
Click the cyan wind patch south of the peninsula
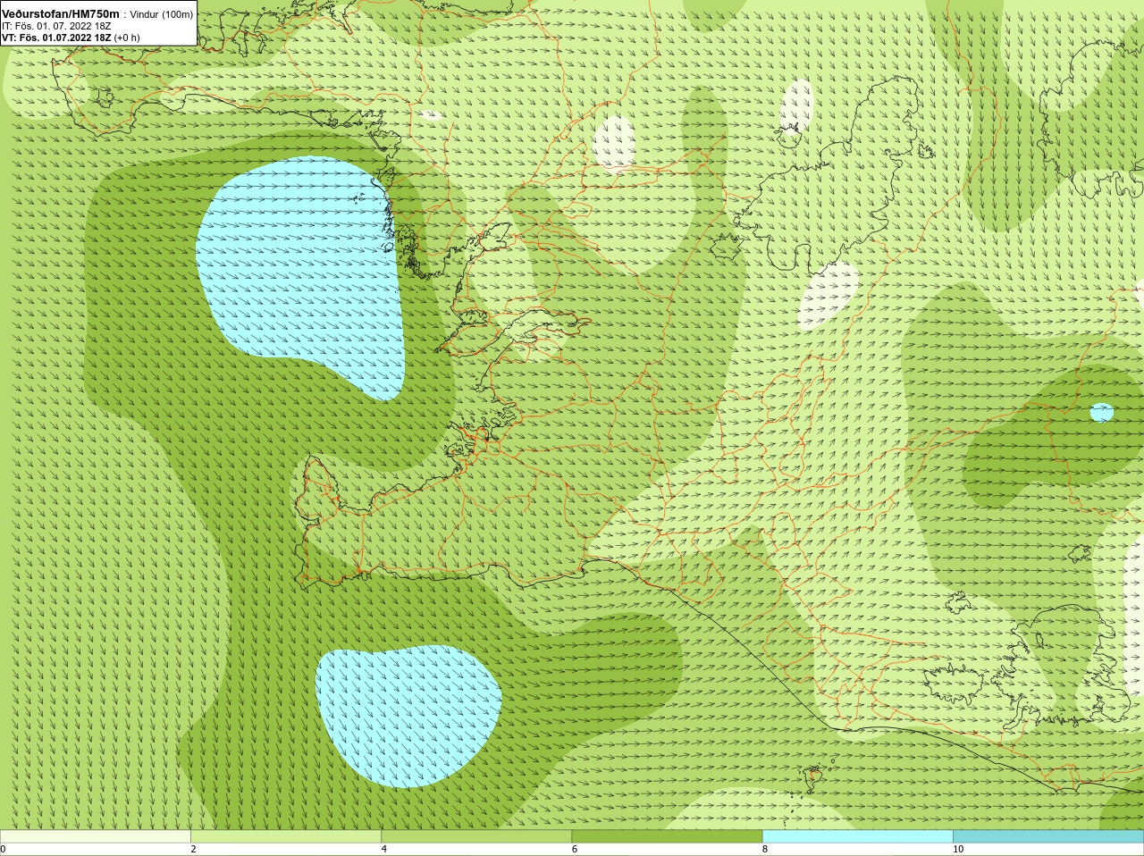click(407, 715)
